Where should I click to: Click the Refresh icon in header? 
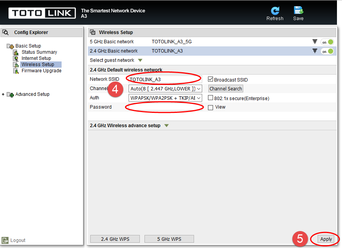(275, 11)
